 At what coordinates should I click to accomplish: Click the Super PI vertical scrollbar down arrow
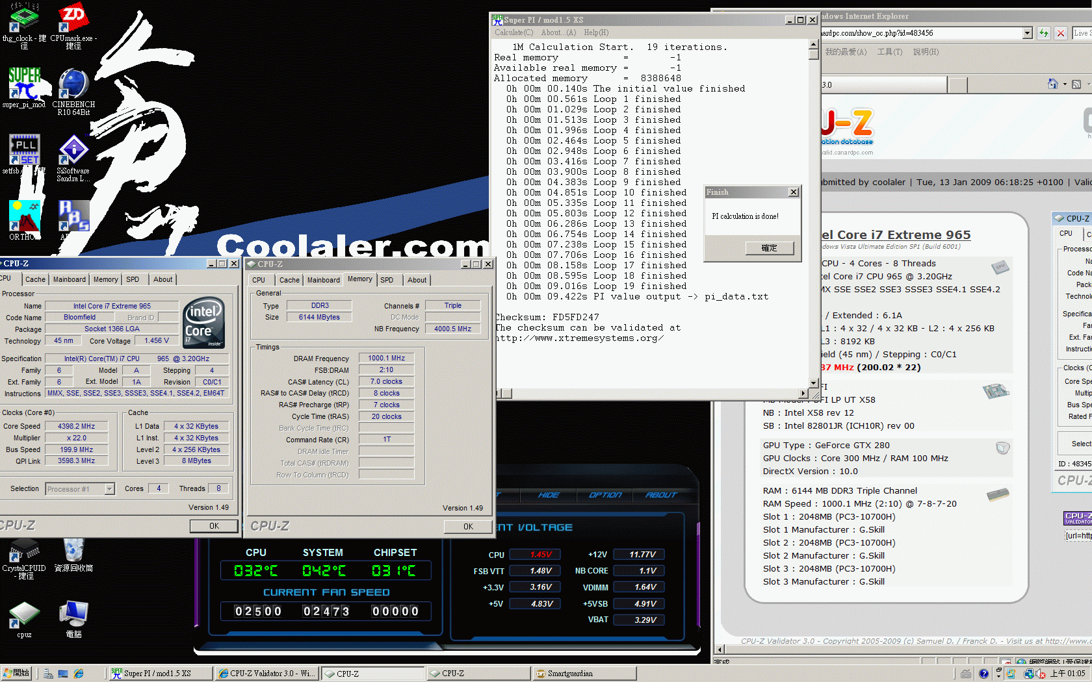(813, 383)
